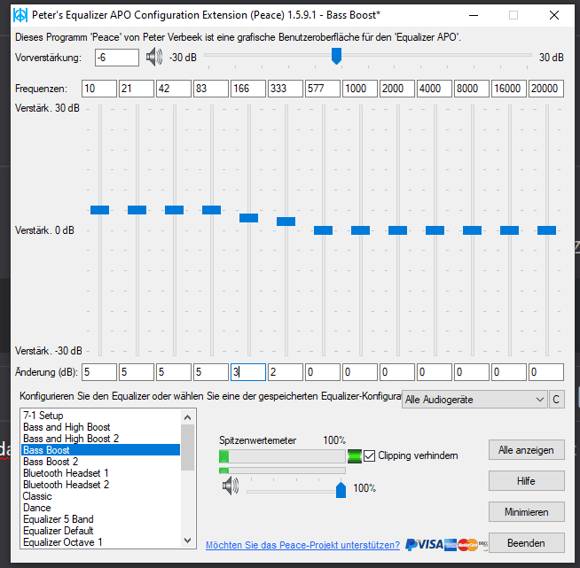Click the frequency field showing 16000
This screenshot has width=580, height=568.
point(509,89)
